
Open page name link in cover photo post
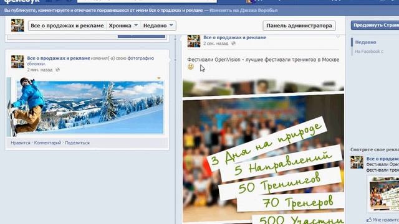tap(59, 58)
